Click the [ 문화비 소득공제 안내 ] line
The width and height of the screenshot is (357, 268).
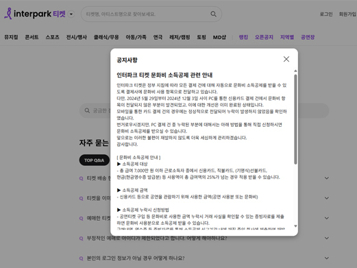138,158
